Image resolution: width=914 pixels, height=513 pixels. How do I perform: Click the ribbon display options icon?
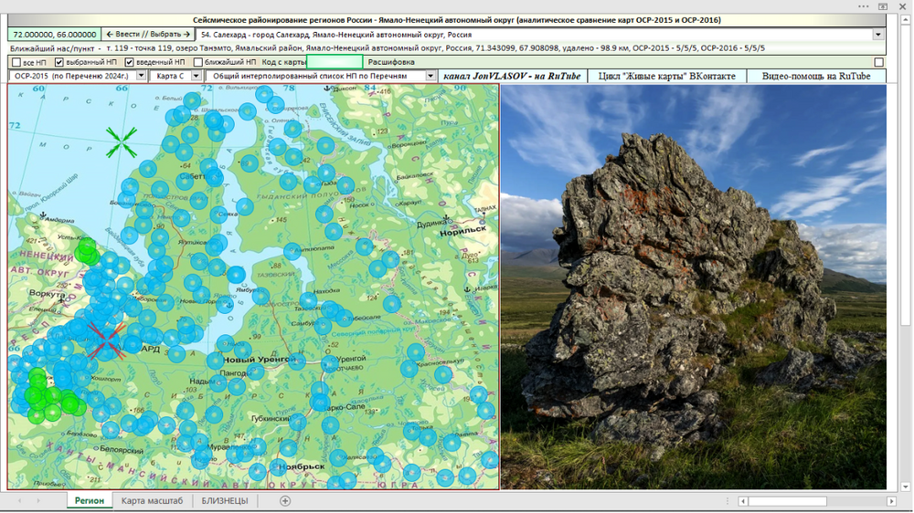coord(883,6)
